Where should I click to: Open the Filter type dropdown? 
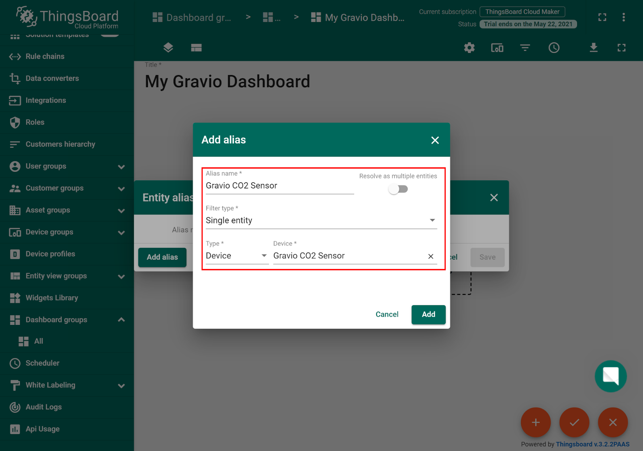coord(432,220)
